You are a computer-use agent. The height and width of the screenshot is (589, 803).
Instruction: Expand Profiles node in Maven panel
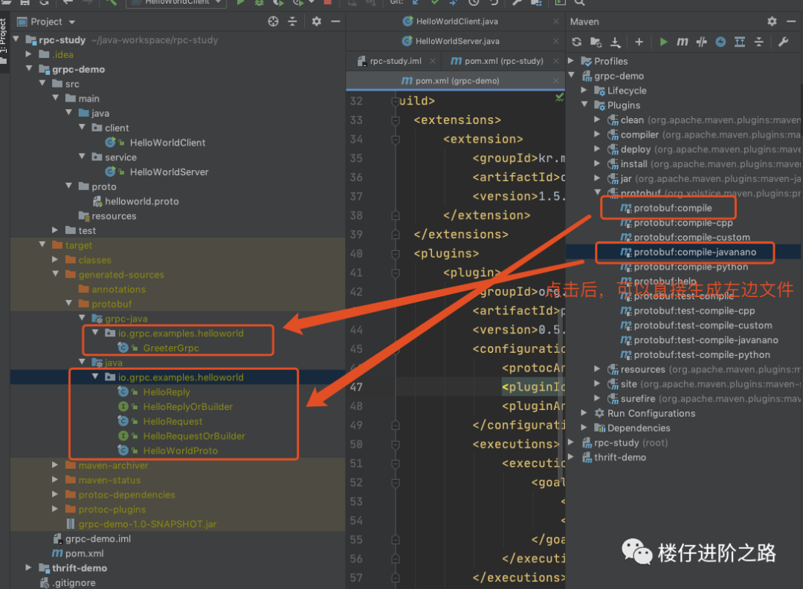coord(571,61)
